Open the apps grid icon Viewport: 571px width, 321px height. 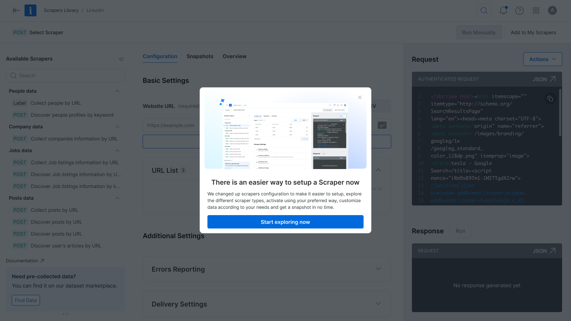[x=536, y=10]
